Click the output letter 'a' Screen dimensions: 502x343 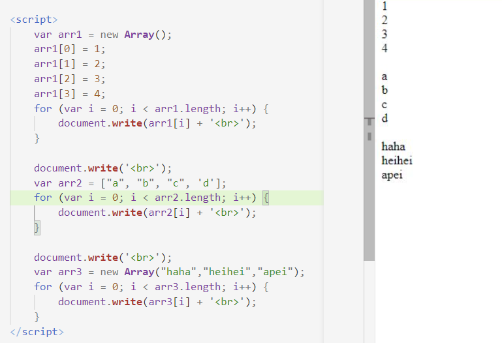(x=384, y=77)
